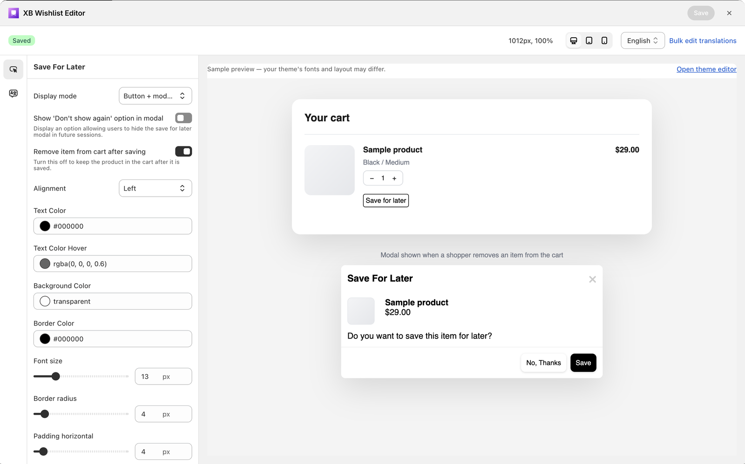
Task: Click the 'Your cart' heading
Action: pos(327,118)
